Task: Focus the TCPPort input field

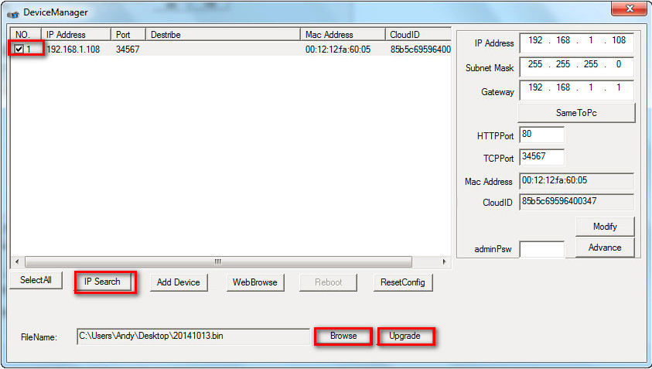Action: (541, 157)
